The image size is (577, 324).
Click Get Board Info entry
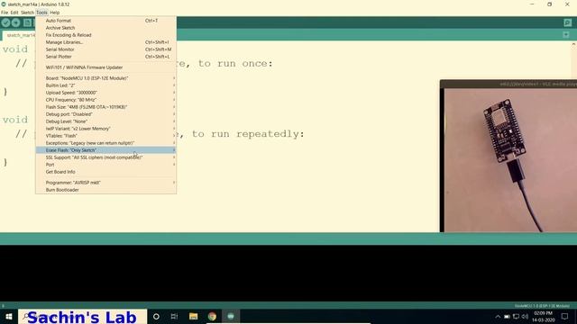(x=106, y=172)
